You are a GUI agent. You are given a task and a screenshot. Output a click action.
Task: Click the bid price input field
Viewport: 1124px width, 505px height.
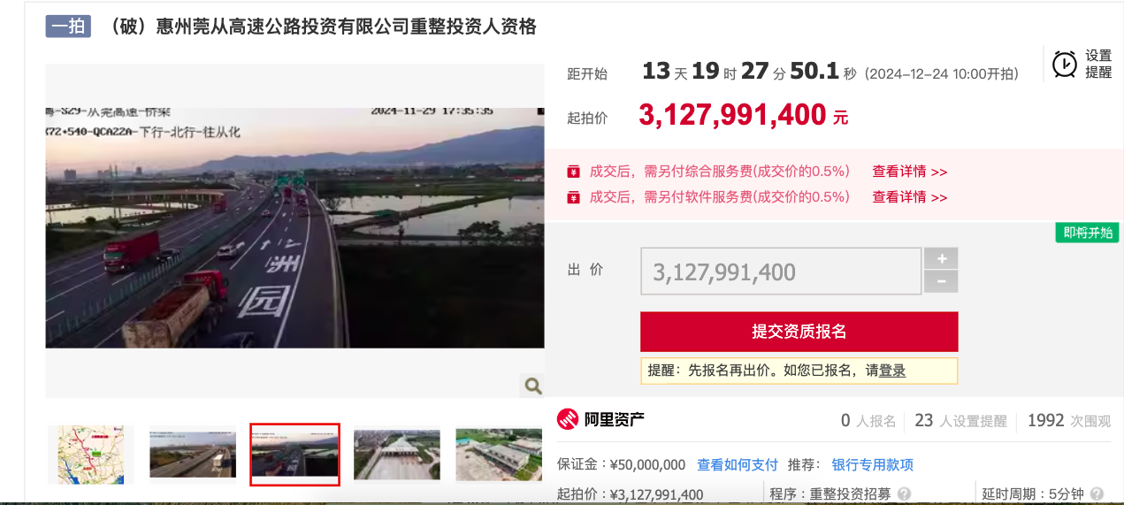click(x=781, y=272)
